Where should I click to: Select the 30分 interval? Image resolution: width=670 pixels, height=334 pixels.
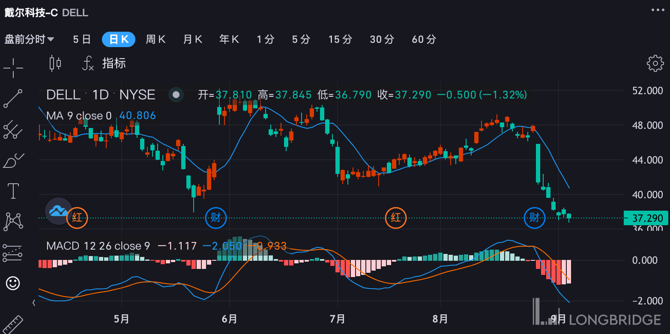click(382, 39)
